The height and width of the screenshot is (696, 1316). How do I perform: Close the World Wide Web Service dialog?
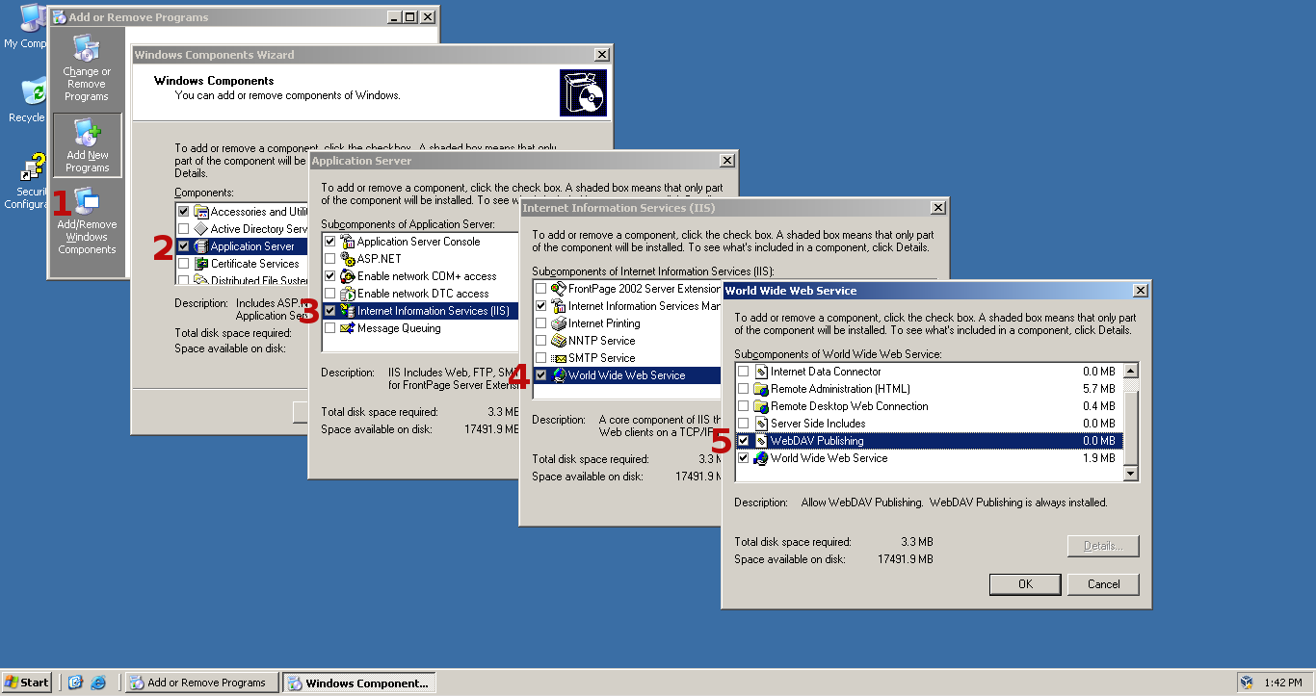click(x=1141, y=291)
